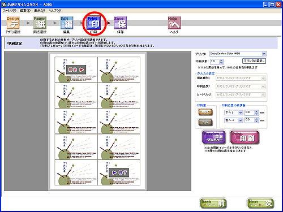This screenshot has width=283, height=212.
Task: Select the brown back-side print face button
Action: pyautogui.click(x=205, y=123)
